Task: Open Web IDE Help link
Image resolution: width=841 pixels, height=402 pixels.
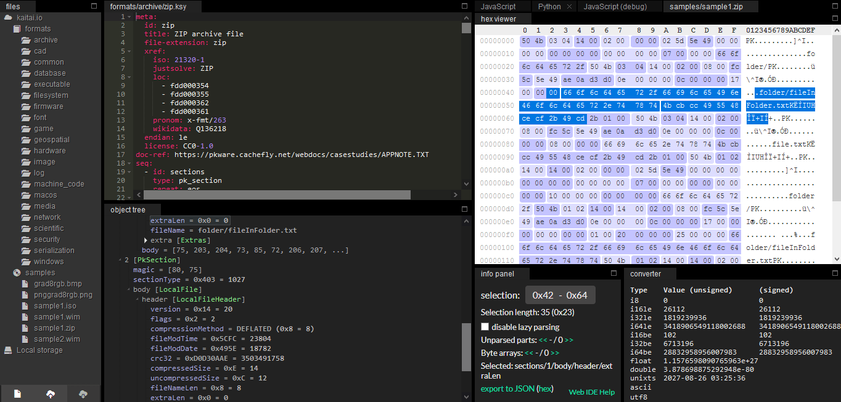Action: pyautogui.click(x=591, y=392)
